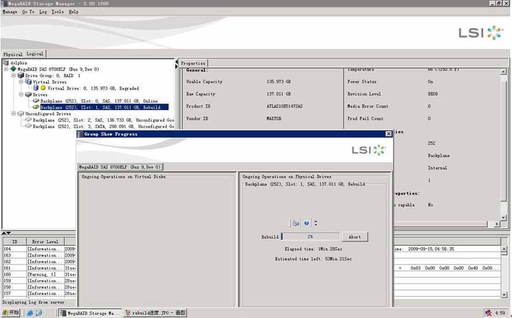
Task: Click the dolphin server icon in tree
Action: (6, 63)
